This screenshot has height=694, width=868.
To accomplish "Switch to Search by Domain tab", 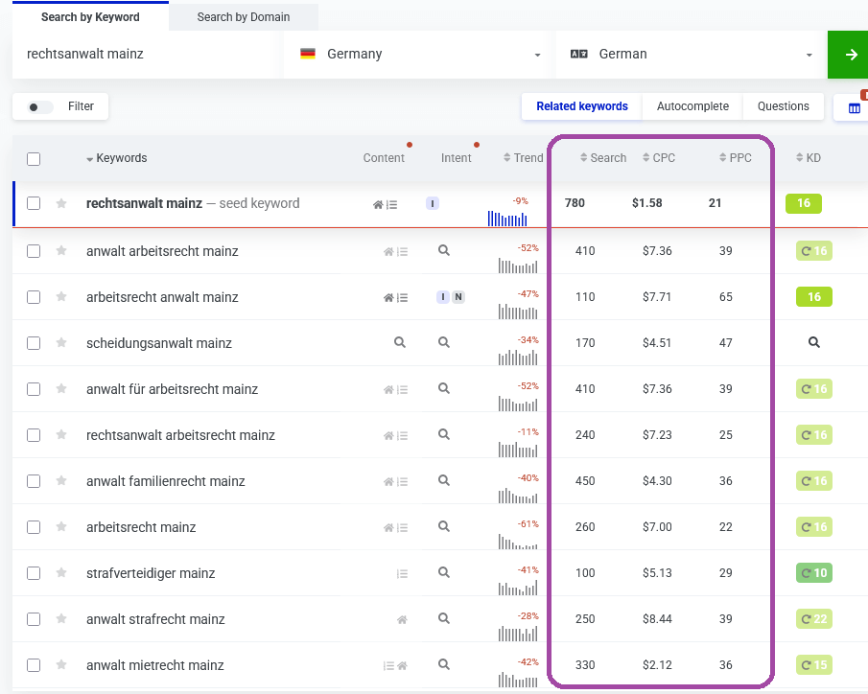I will [x=244, y=17].
